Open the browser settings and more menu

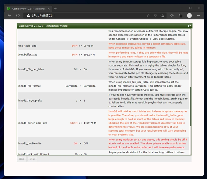[198, 15]
